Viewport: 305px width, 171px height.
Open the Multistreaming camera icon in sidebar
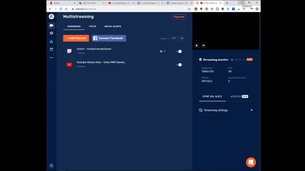[51, 25]
